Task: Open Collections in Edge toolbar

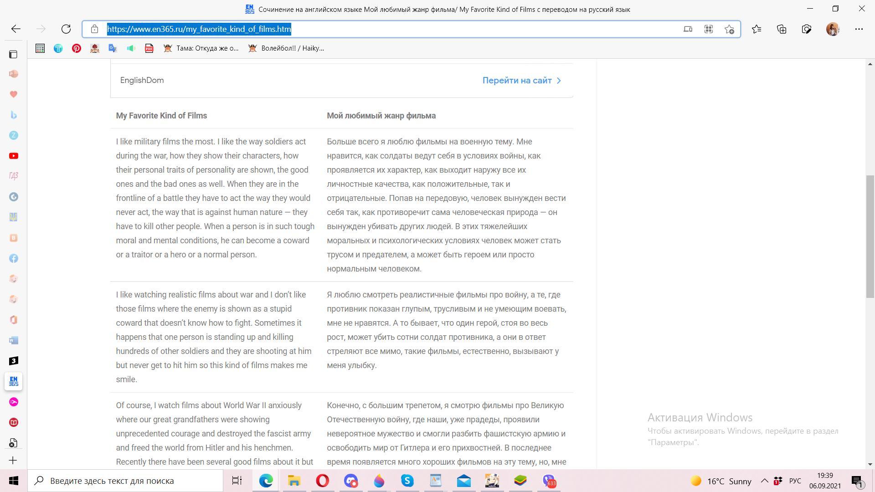Action: (782, 29)
